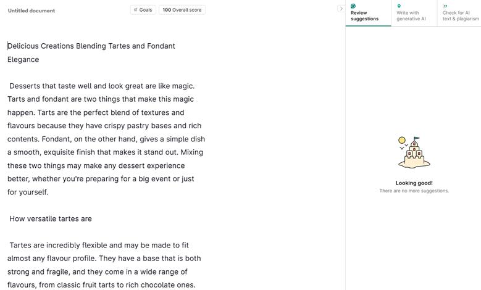This screenshot has height=290, width=481.
Task: Click the word 'Elegance' in the title
Action: click(23, 60)
